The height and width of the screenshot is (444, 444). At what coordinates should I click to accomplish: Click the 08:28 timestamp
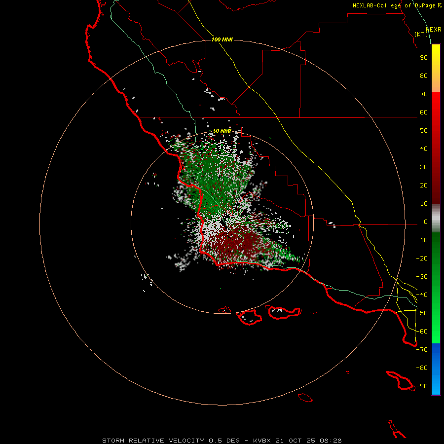point(332,441)
